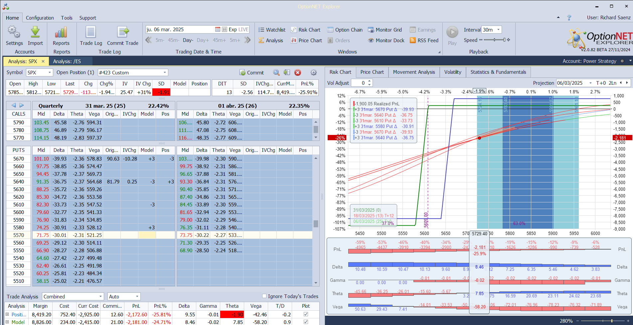The height and width of the screenshot is (325, 633).
Task: Open the Reports bar chart icon
Action: 61,32
